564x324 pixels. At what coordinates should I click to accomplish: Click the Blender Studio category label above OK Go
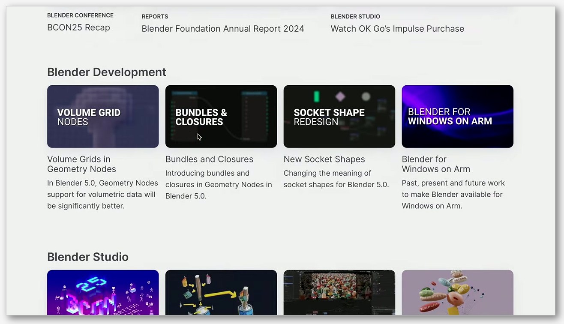(355, 17)
